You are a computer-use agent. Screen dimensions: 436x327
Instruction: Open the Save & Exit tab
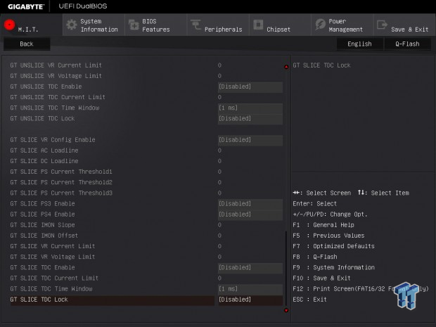click(404, 25)
